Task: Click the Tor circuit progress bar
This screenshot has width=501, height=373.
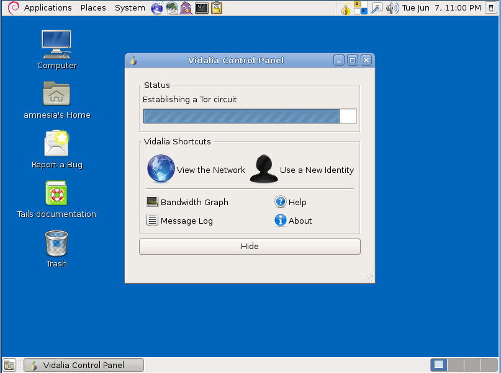Action: (250, 116)
